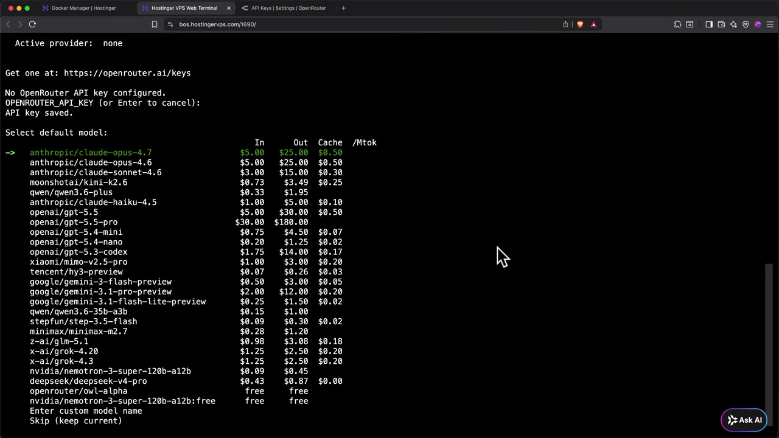Bookmark this page with the bookmark icon

click(x=155, y=24)
